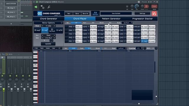Select the F#5 -7 dark chord pad
This screenshot has width=189, height=106.
click(x=71, y=27)
